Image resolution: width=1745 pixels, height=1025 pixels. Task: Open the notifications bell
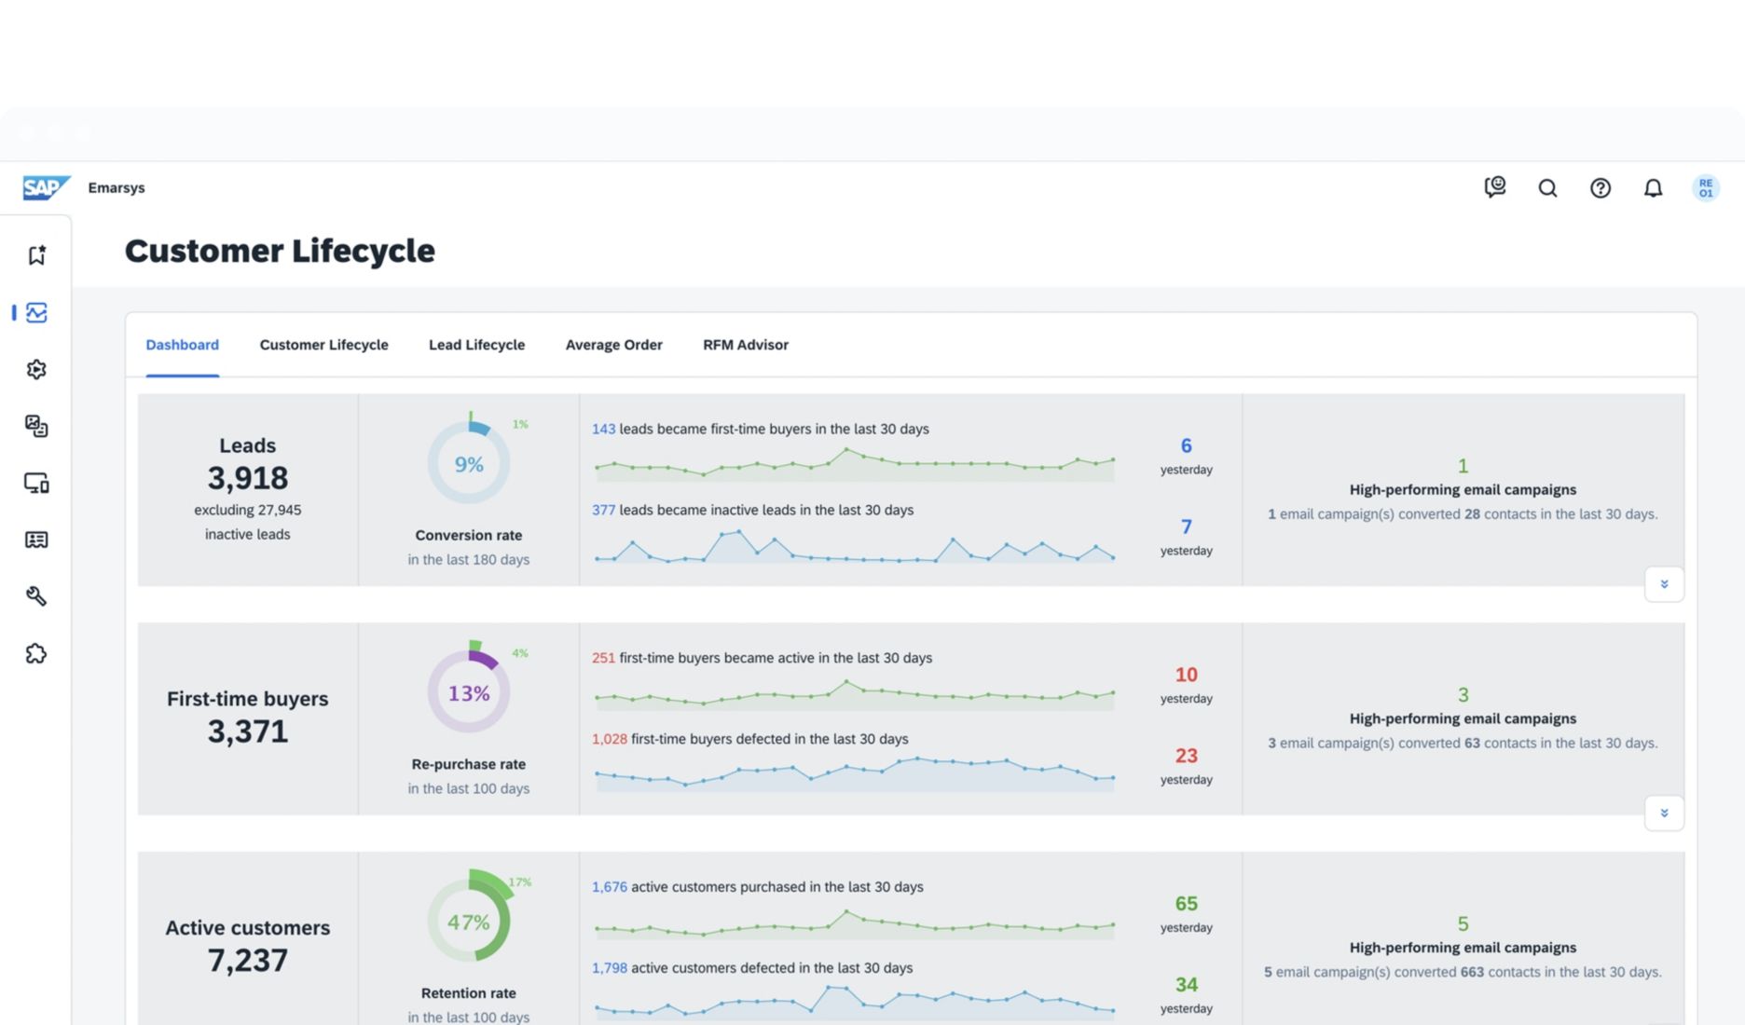pos(1653,187)
